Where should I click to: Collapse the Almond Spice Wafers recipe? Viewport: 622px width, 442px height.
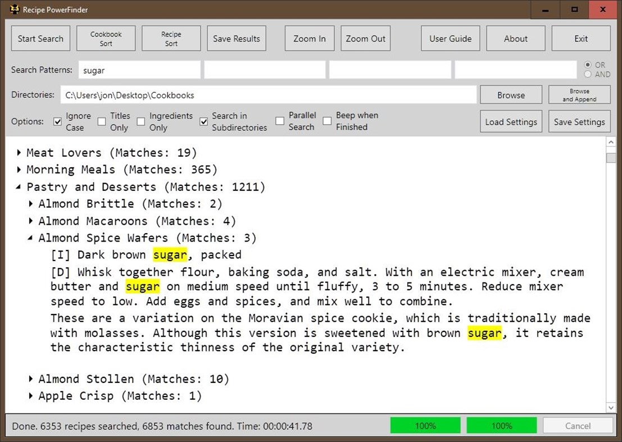point(30,238)
